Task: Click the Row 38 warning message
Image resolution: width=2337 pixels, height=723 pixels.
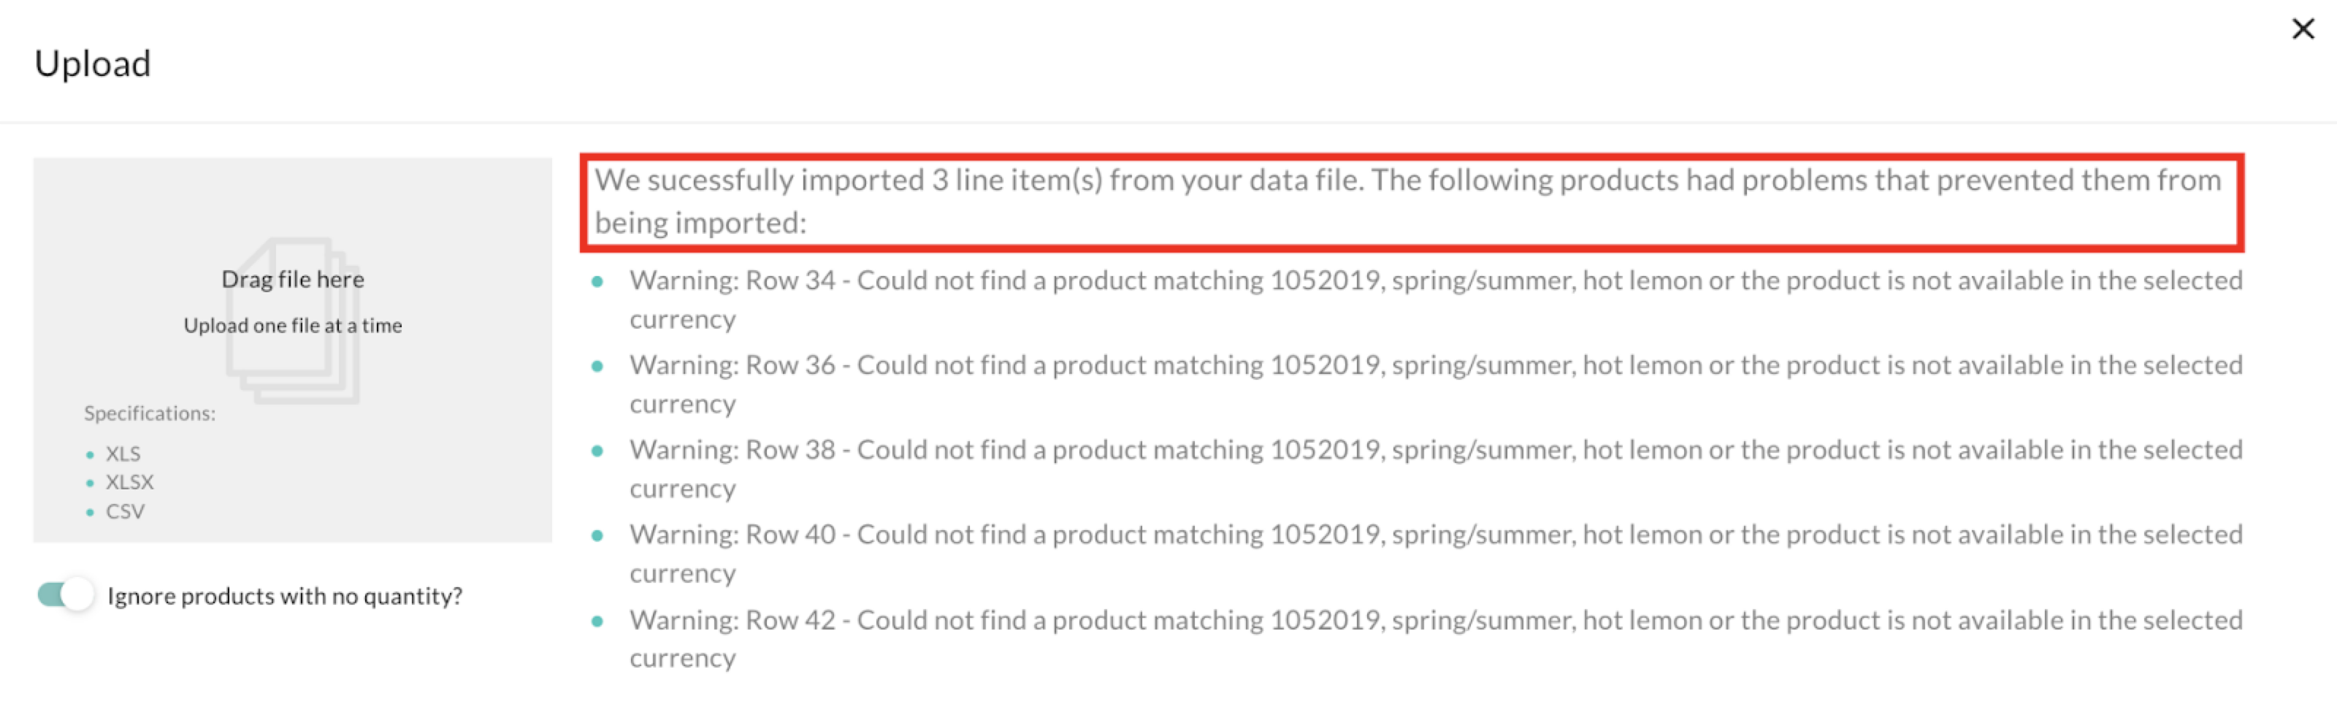Action: (x=1435, y=469)
